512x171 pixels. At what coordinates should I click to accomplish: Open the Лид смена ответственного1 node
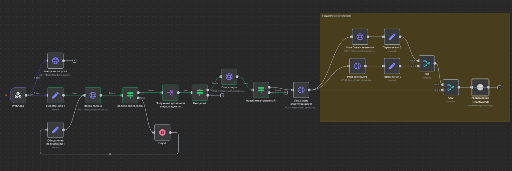tap(301, 90)
